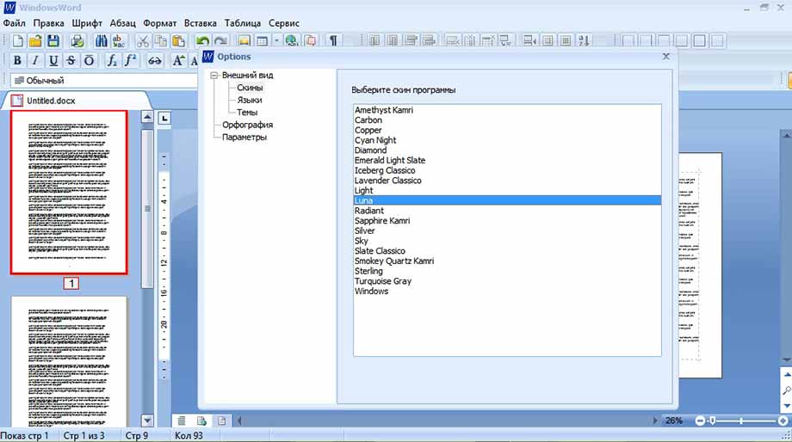The height and width of the screenshot is (442, 792).
Task: Insert hyperlink using the globe icon
Action: click(292, 41)
